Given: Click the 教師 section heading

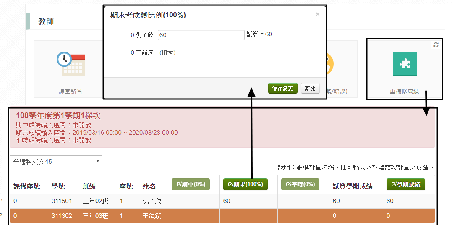Looking at the screenshot, I should (x=46, y=21).
